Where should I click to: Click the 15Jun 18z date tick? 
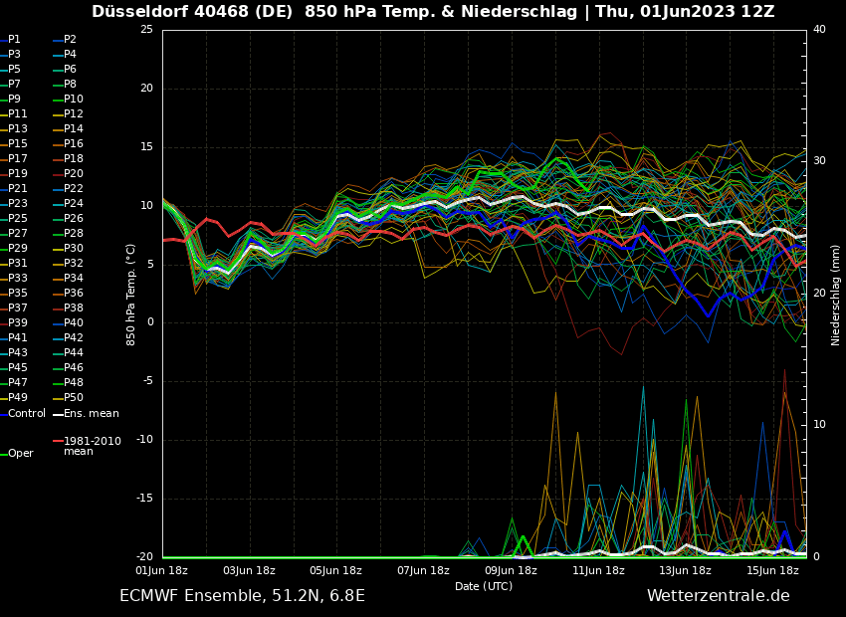772,571
